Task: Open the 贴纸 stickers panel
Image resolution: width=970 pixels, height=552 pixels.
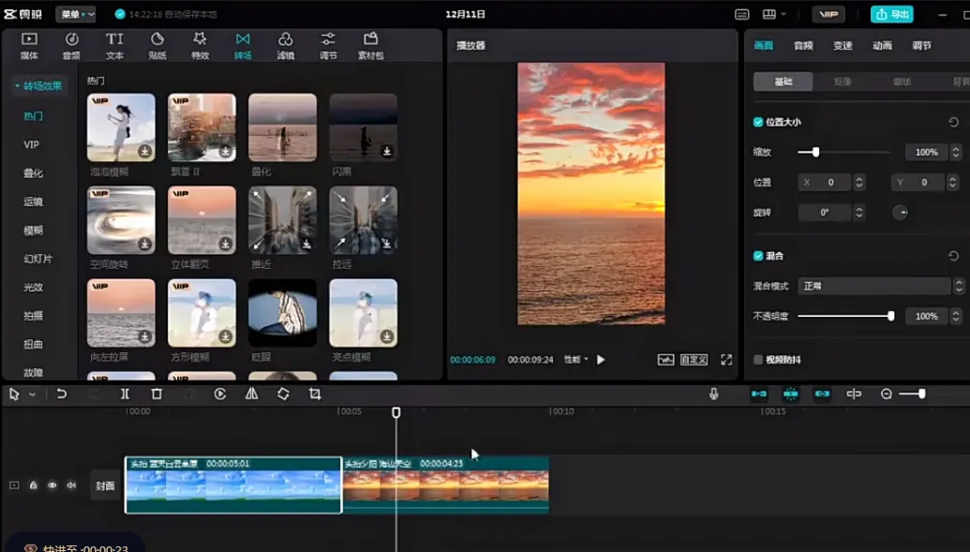Action: point(157,44)
